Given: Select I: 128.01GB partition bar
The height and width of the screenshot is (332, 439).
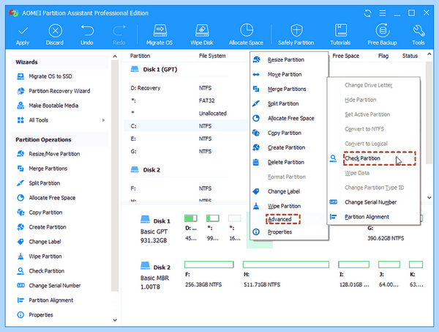Looking at the screenshot, I should coord(353,265).
